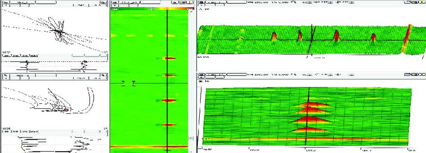
Task: Select the second tab under the upper Lissajous plot
Action: [15, 55]
